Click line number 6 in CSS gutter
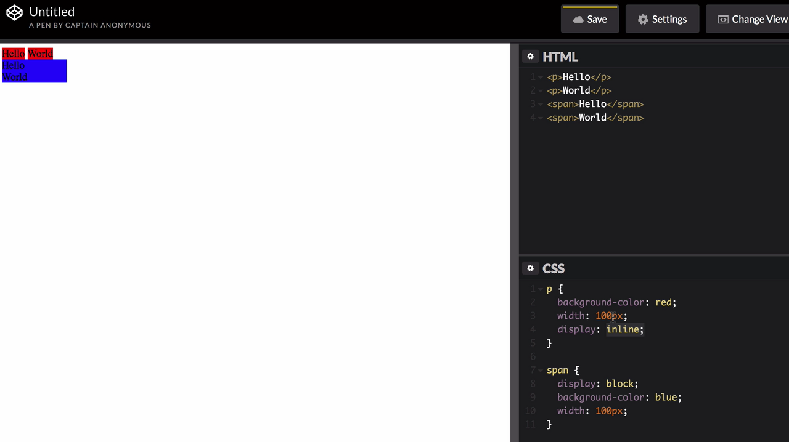789x442 pixels. click(532, 356)
